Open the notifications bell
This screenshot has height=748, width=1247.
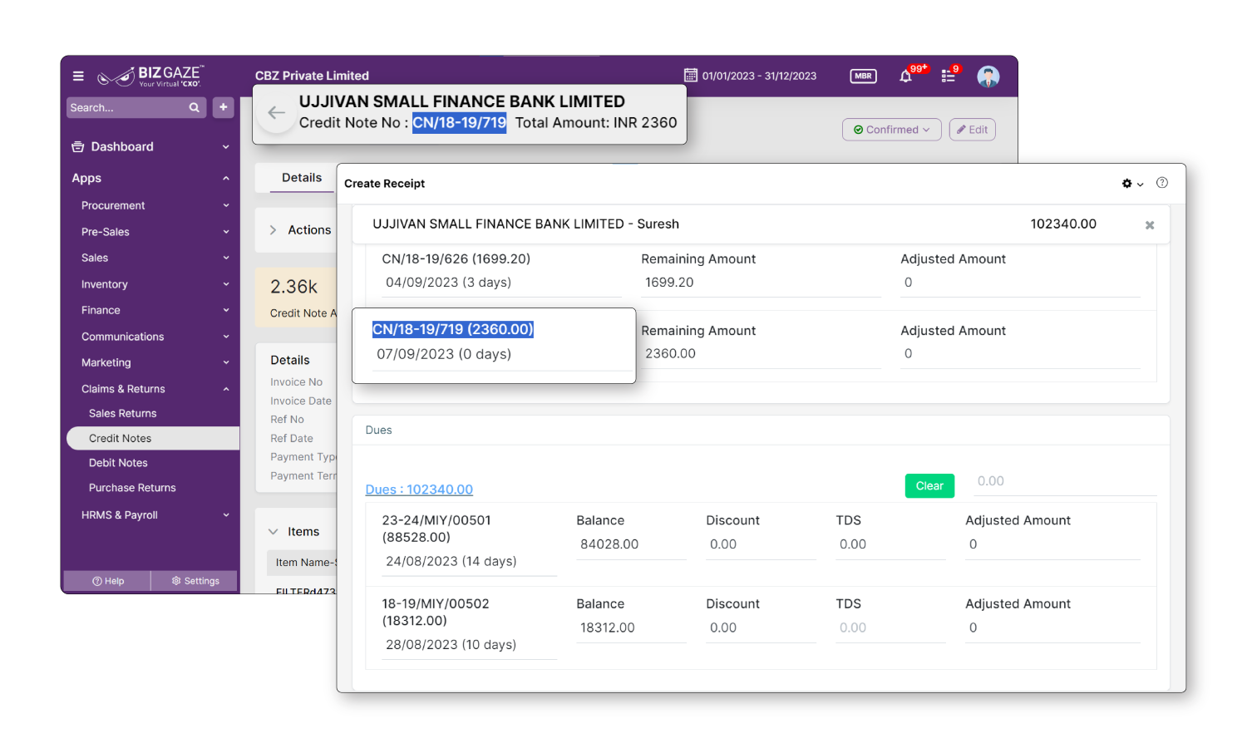tap(906, 76)
